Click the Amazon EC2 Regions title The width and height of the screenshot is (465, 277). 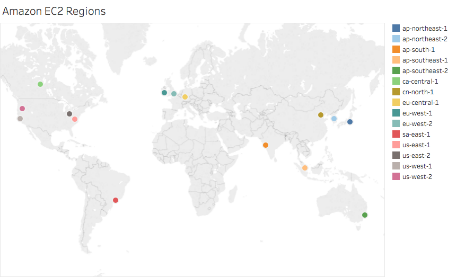pos(54,11)
